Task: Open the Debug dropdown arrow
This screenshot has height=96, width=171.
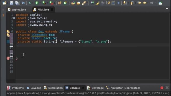Action: 33,3
